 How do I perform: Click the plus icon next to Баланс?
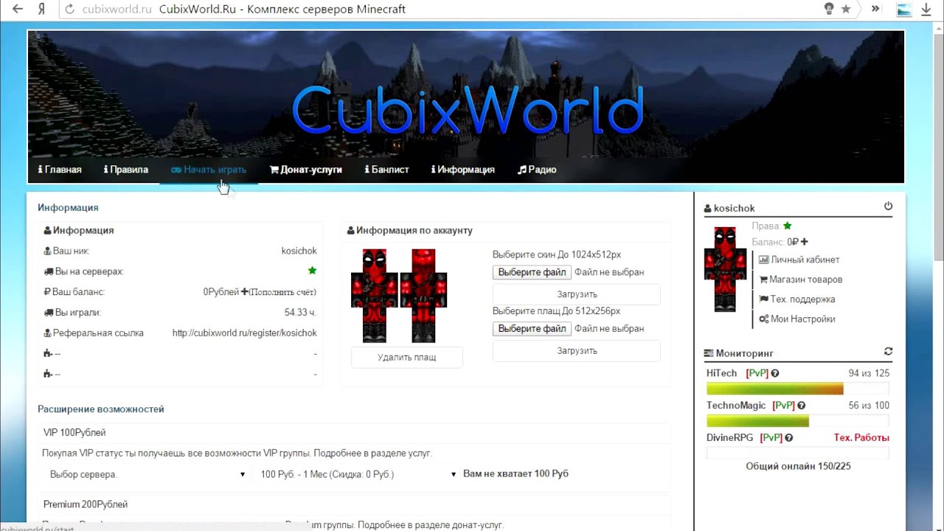point(804,242)
